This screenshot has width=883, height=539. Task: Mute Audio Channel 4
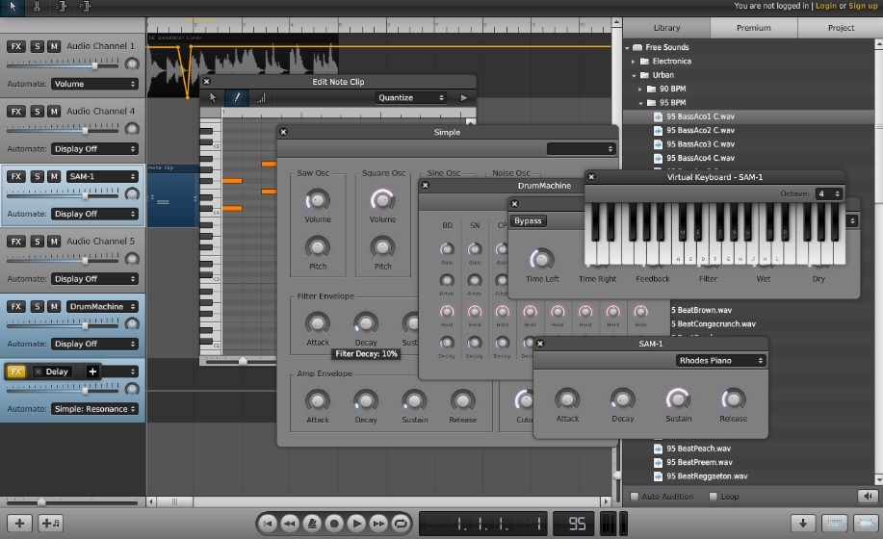pos(54,112)
